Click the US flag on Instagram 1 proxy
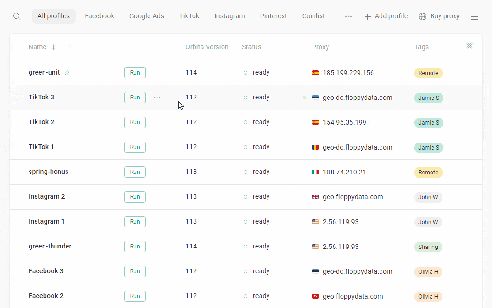 click(x=315, y=222)
